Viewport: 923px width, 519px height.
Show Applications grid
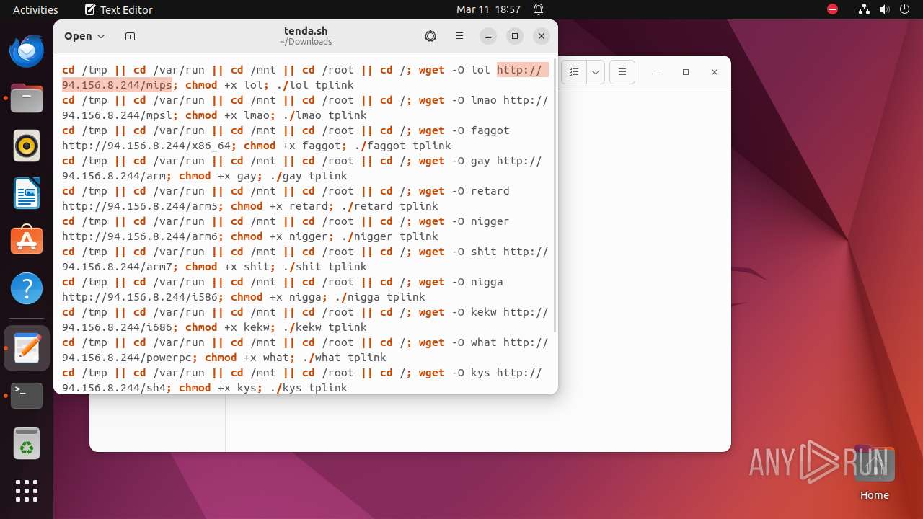(27, 491)
